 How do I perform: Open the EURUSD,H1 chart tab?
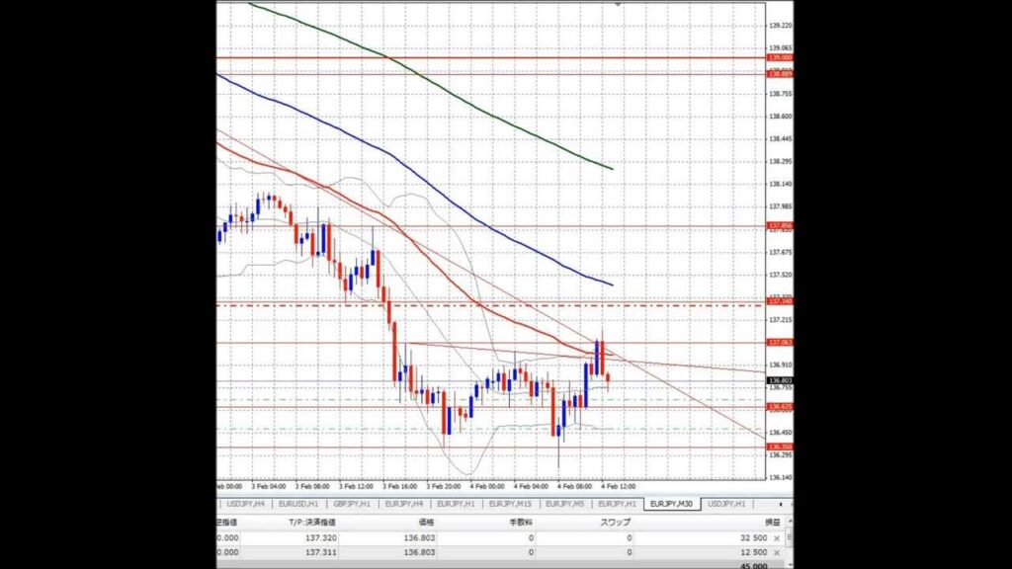[x=298, y=504]
